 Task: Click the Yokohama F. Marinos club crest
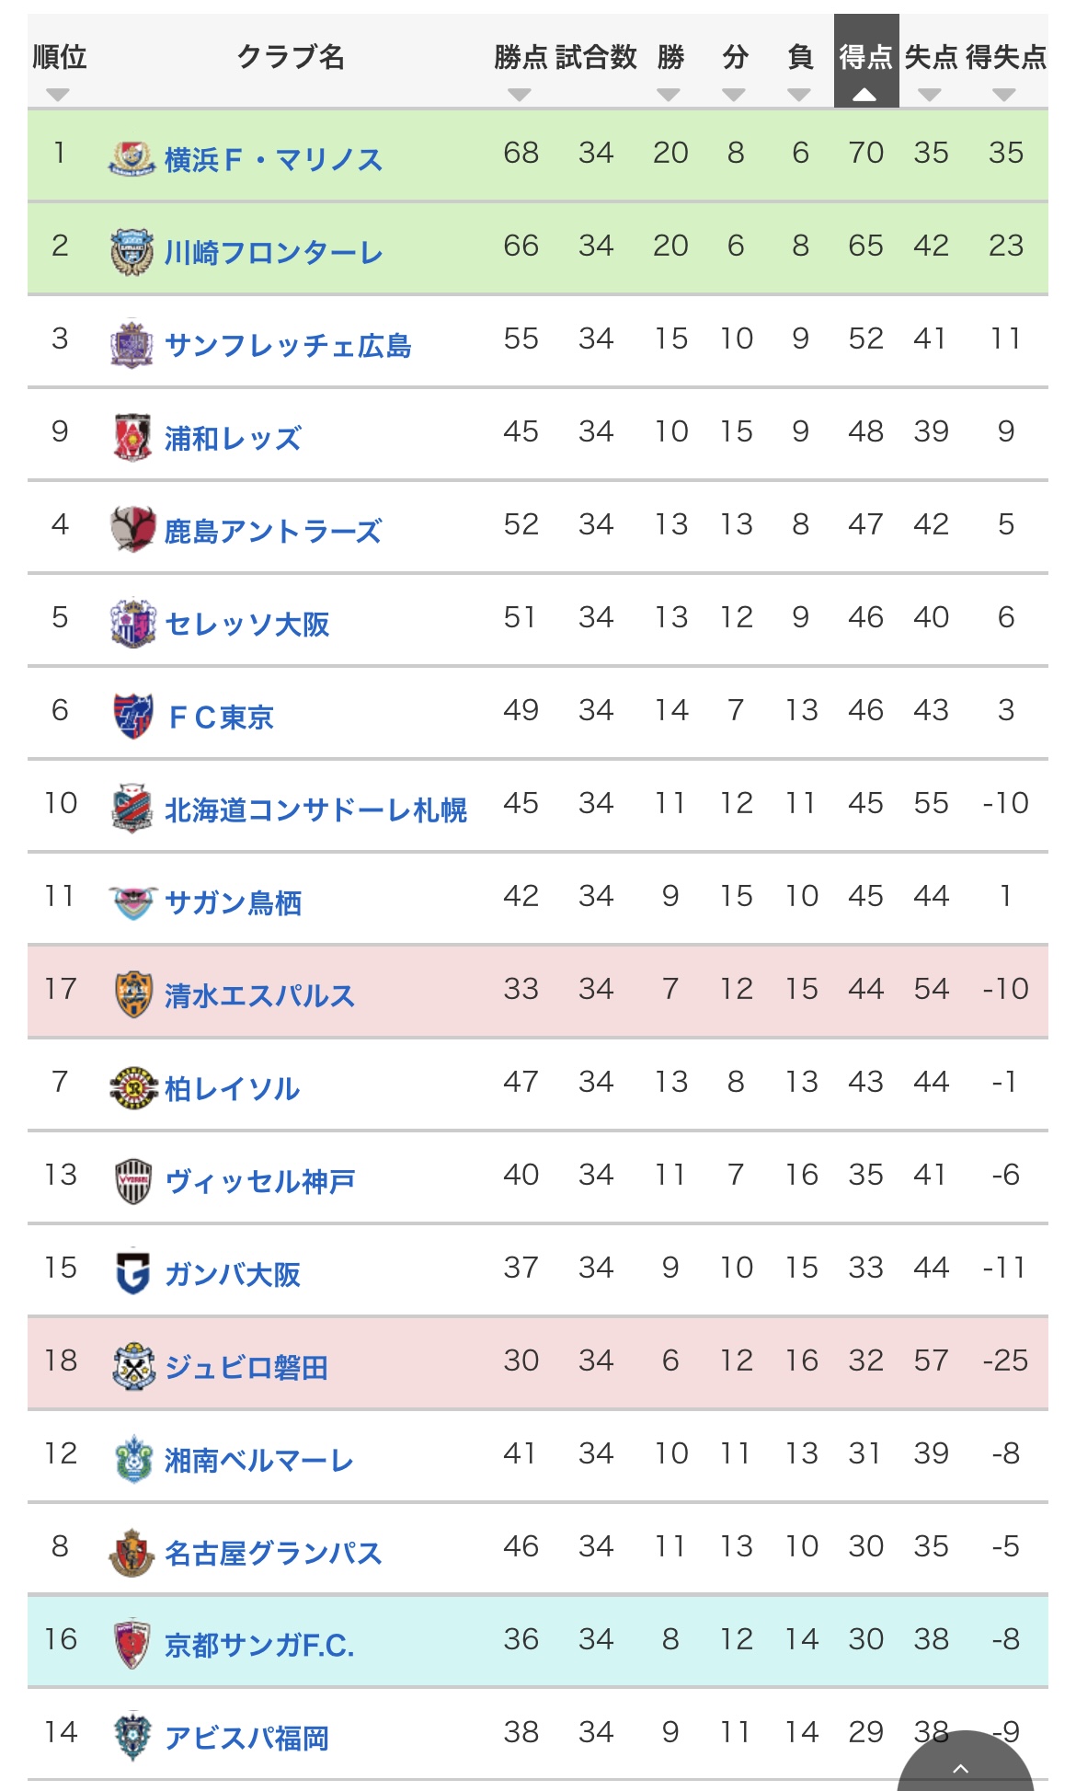click(x=132, y=158)
